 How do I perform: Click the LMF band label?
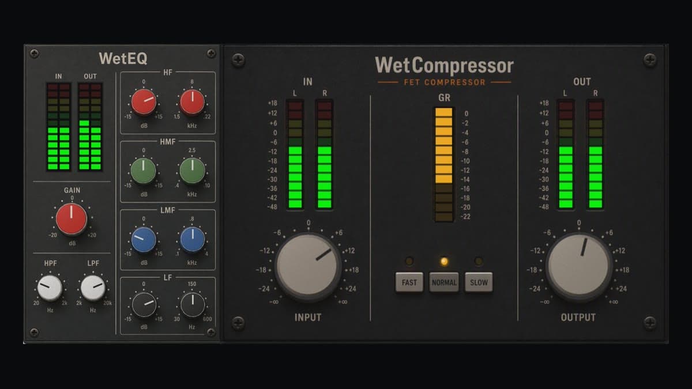pos(168,210)
